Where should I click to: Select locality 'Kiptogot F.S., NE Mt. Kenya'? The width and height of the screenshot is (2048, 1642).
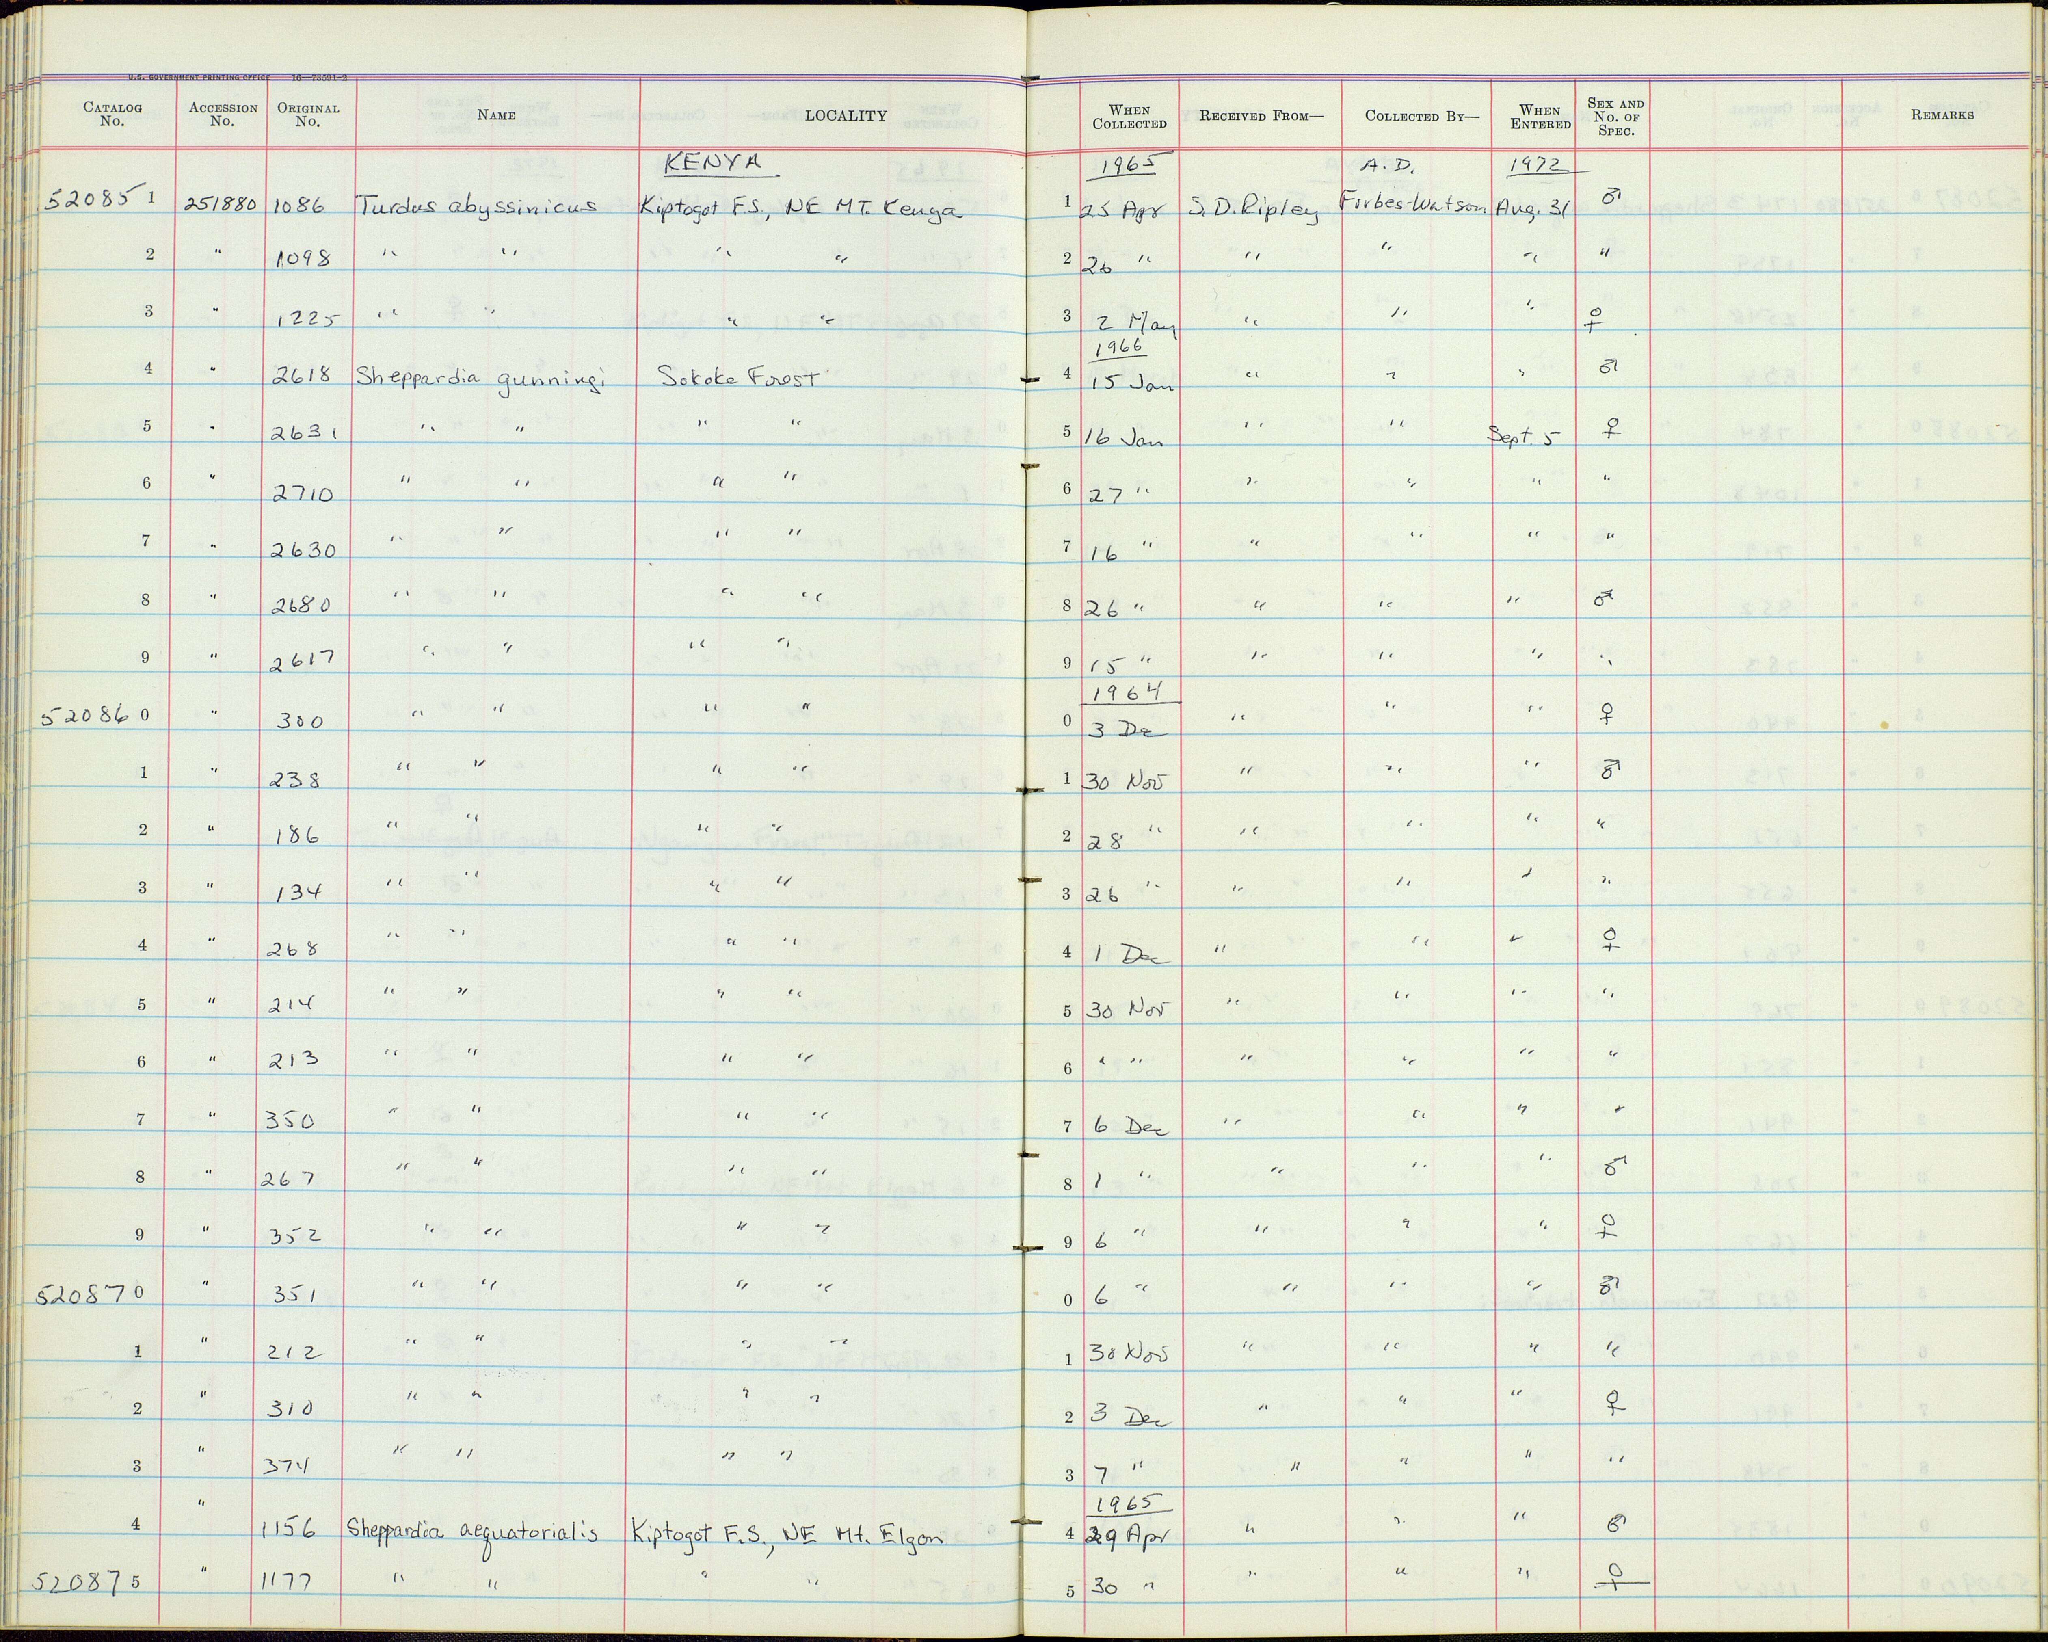pos(802,208)
